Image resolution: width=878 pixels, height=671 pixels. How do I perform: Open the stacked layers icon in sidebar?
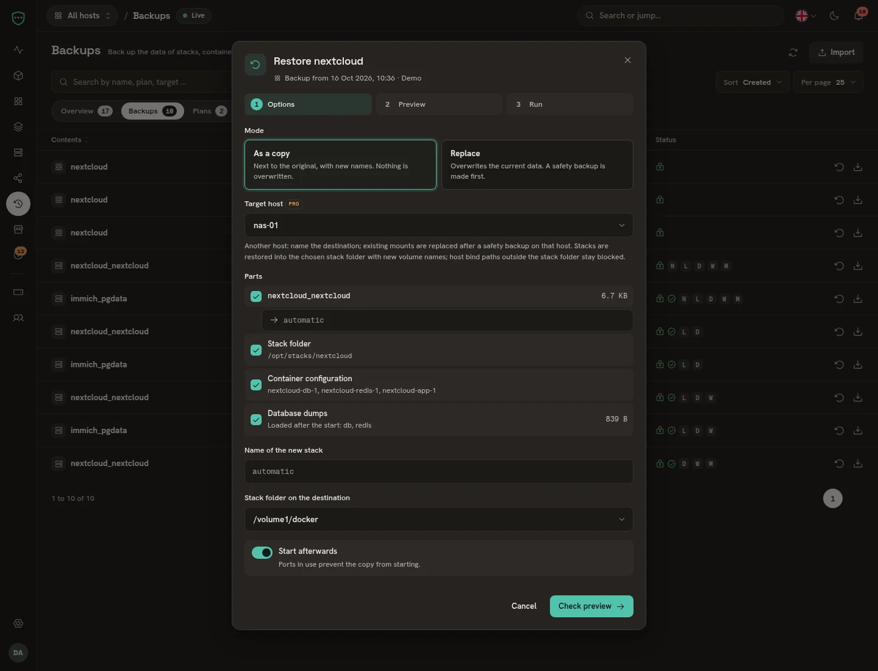point(18,127)
